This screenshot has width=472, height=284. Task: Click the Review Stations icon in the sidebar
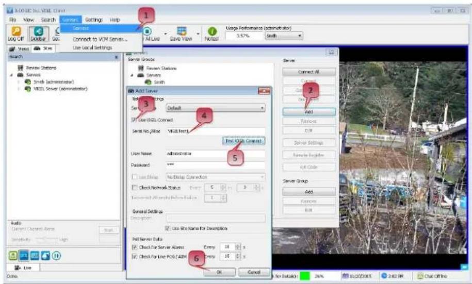[21, 68]
